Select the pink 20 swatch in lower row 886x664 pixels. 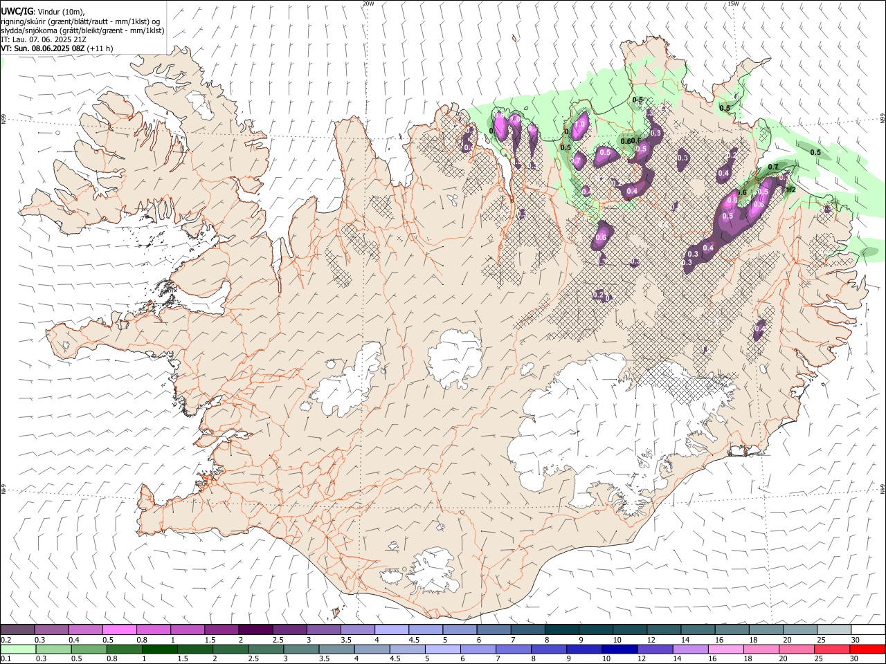click(x=796, y=649)
